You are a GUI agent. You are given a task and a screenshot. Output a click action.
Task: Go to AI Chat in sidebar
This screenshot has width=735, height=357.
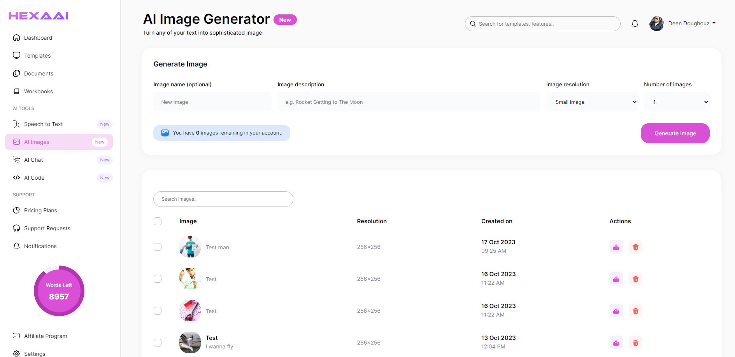[x=34, y=160]
